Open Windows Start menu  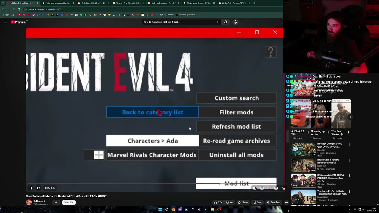(160, 209)
